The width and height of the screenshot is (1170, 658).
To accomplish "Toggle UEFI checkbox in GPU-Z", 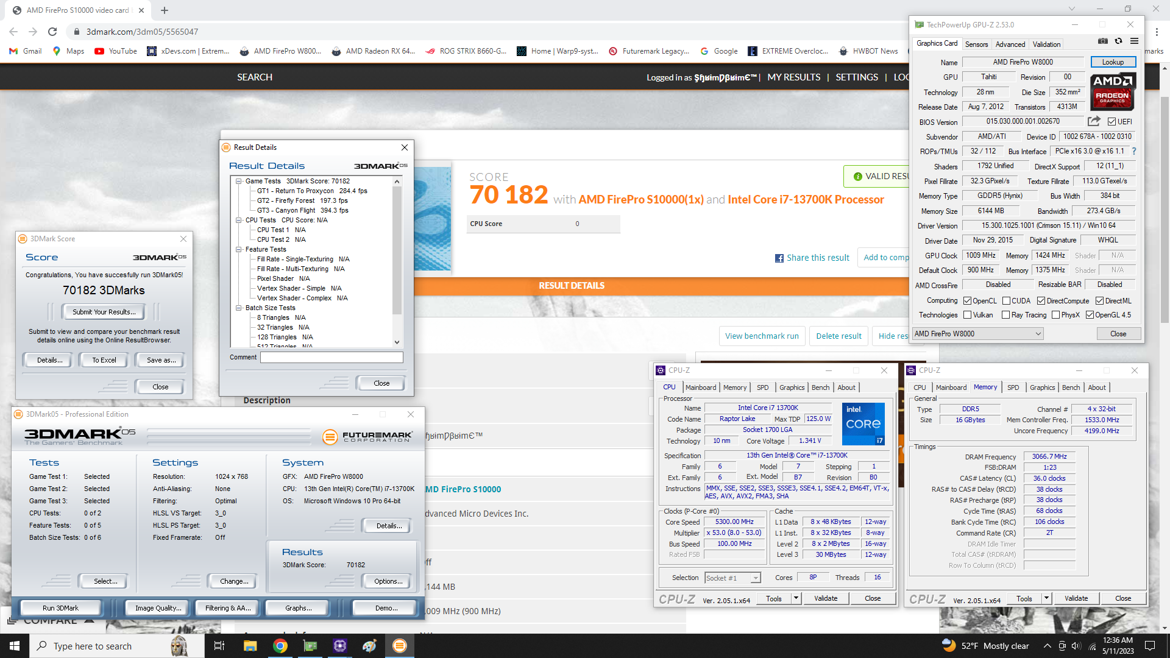I will pyautogui.click(x=1111, y=122).
